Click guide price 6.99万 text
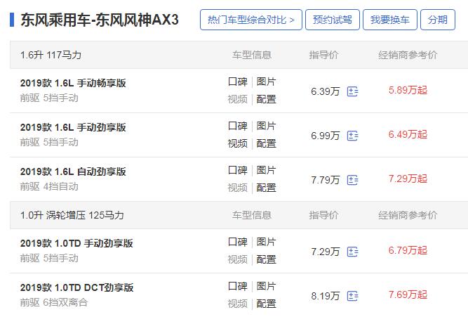The image size is (468, 324). click(x=326, y=136)
